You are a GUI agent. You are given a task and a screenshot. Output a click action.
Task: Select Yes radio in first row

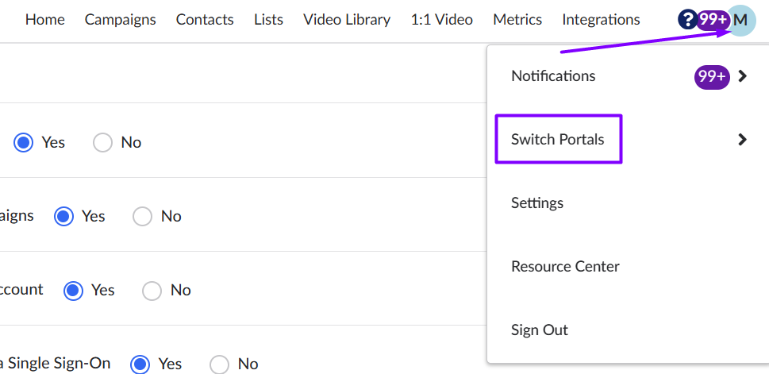[x=24, y=143]
